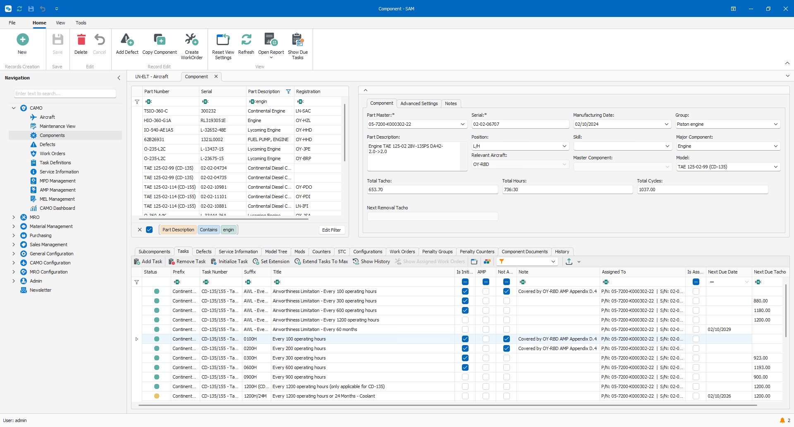
Task: Click the Part Description column filter icon
Action: (x=288, y=91)
